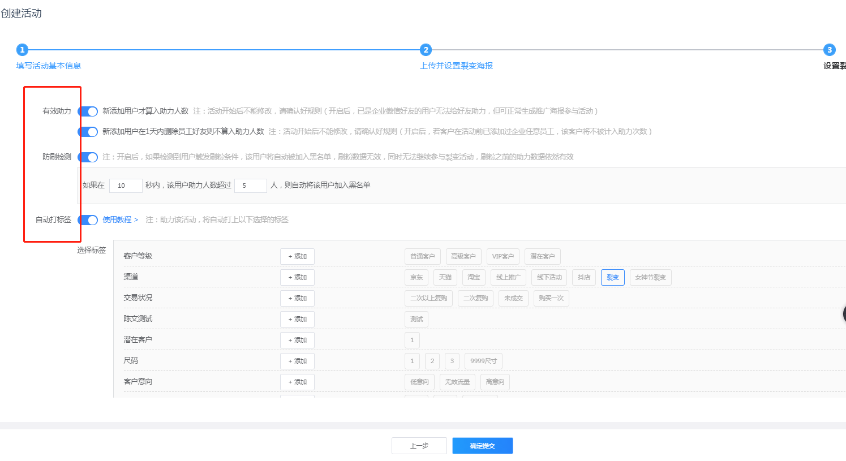Add a tag in the 交易状况 row
Image resolution: width=846 pixels, height=461 pixels.
pos(297,299)
